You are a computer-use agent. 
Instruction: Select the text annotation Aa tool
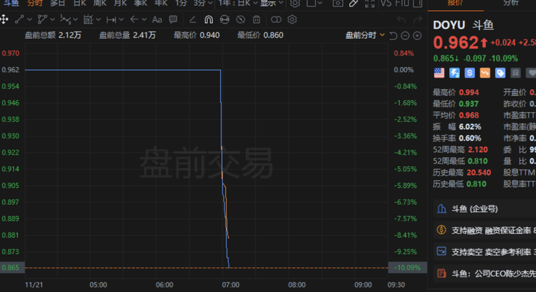pyautogui.click(x=157, y=19)
